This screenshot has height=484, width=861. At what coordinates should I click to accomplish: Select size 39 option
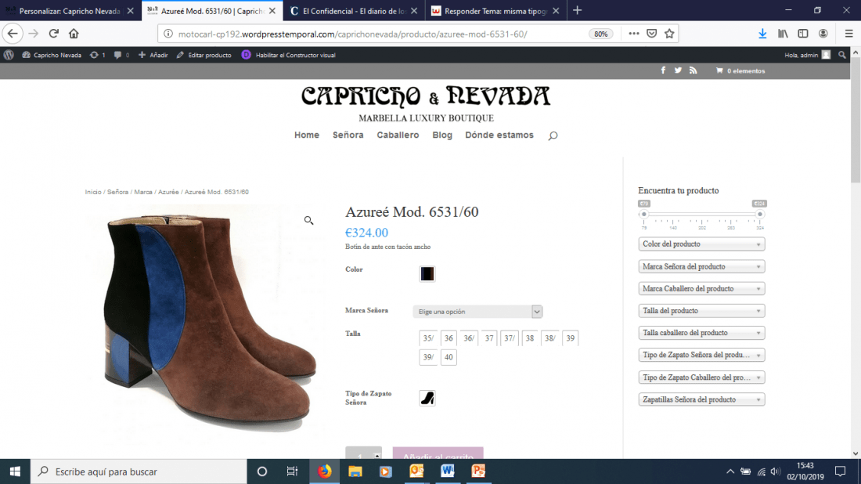571,338
